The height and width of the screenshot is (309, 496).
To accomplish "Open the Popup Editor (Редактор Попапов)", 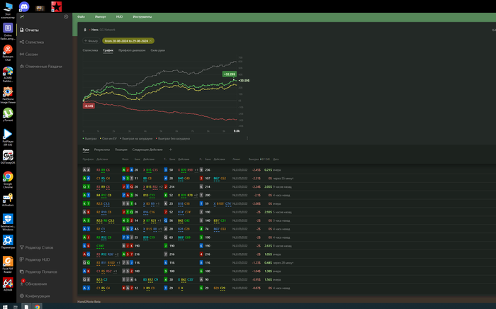I will [x=40, y=271].
